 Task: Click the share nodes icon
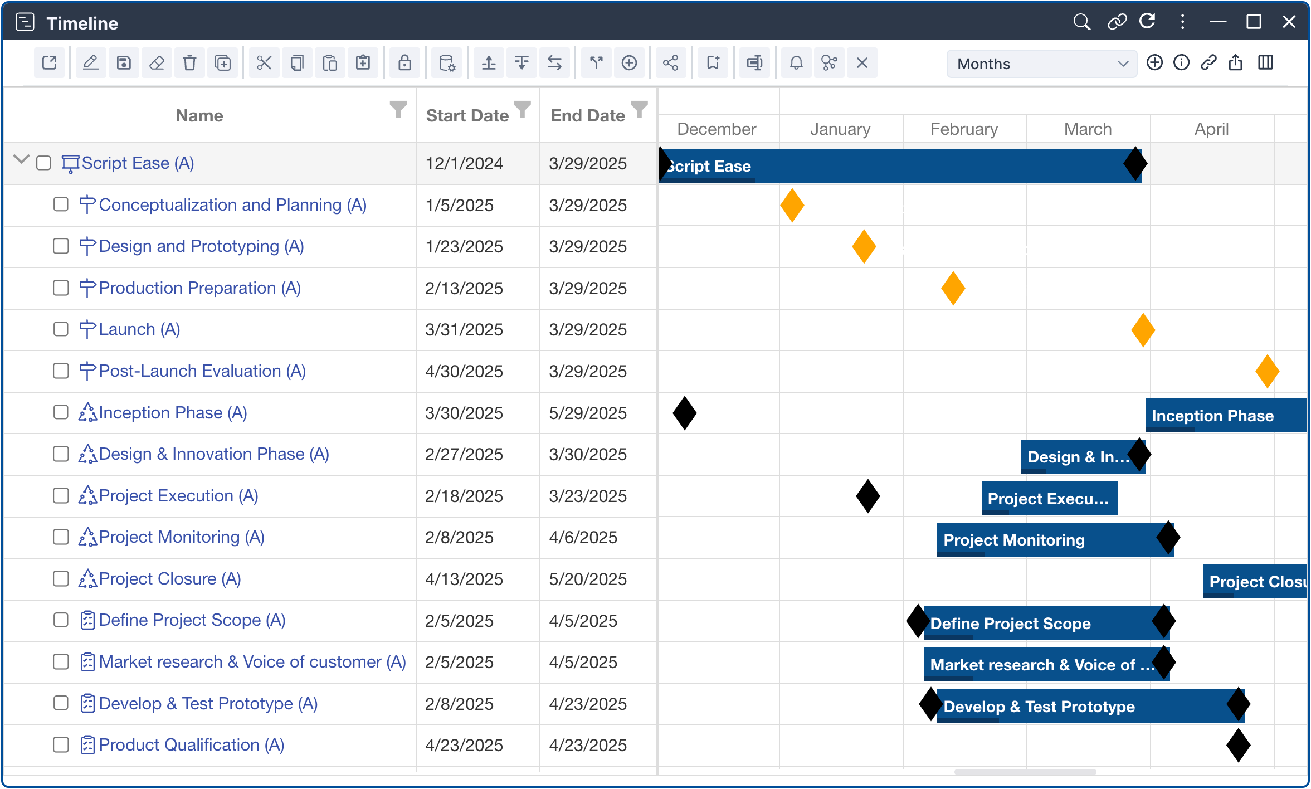pyautogui.click(x=671, y=63)
